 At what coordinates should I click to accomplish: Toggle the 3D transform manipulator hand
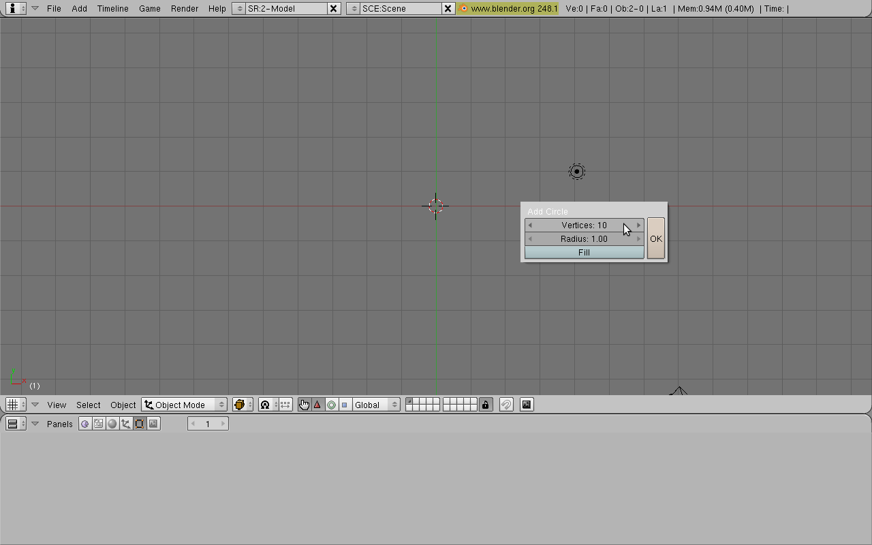[304, 405]
